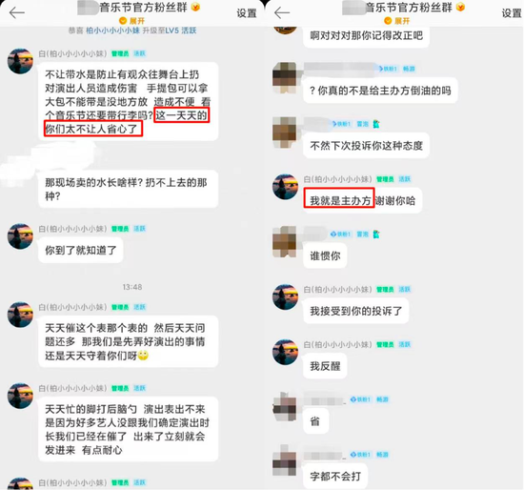Image resolution: width=524 pixels, height=490 pixels.
Task: Tap the pixelated avatar beside 不然下次投诉你这种态度
Action: tap(285, 133)
